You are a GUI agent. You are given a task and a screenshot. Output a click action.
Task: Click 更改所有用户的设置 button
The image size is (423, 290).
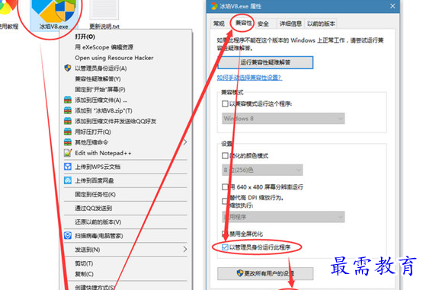265,273
